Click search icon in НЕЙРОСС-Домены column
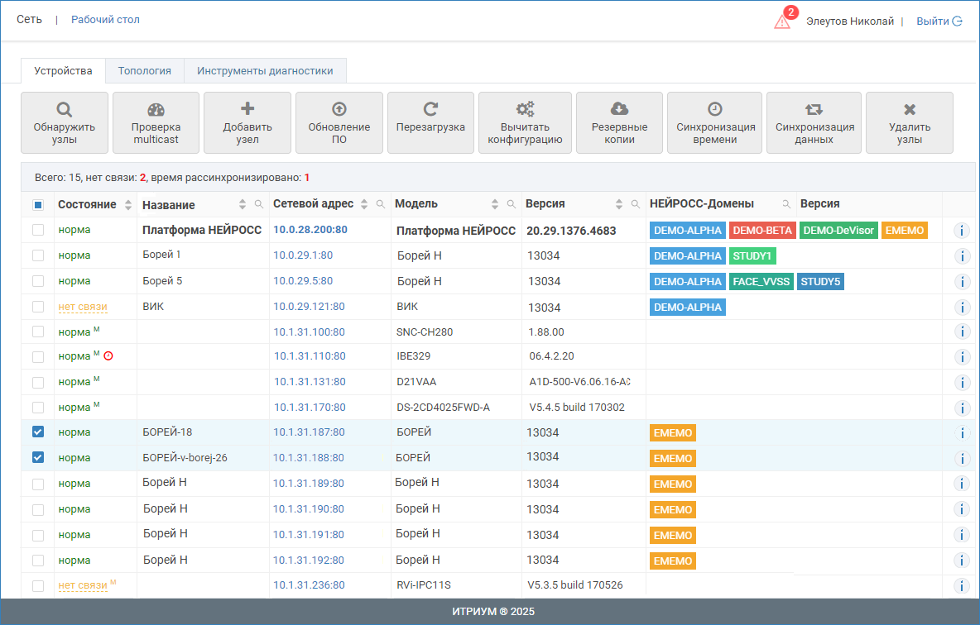The image size is (980, 625). 786,204
